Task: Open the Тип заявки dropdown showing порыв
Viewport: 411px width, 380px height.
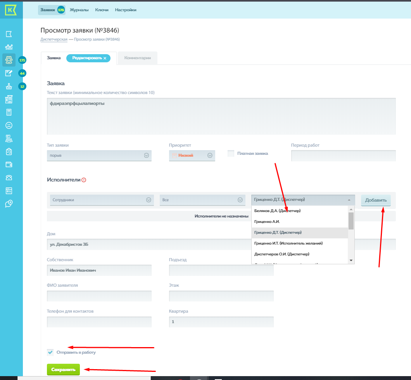Action: click(x=99, y=156)
